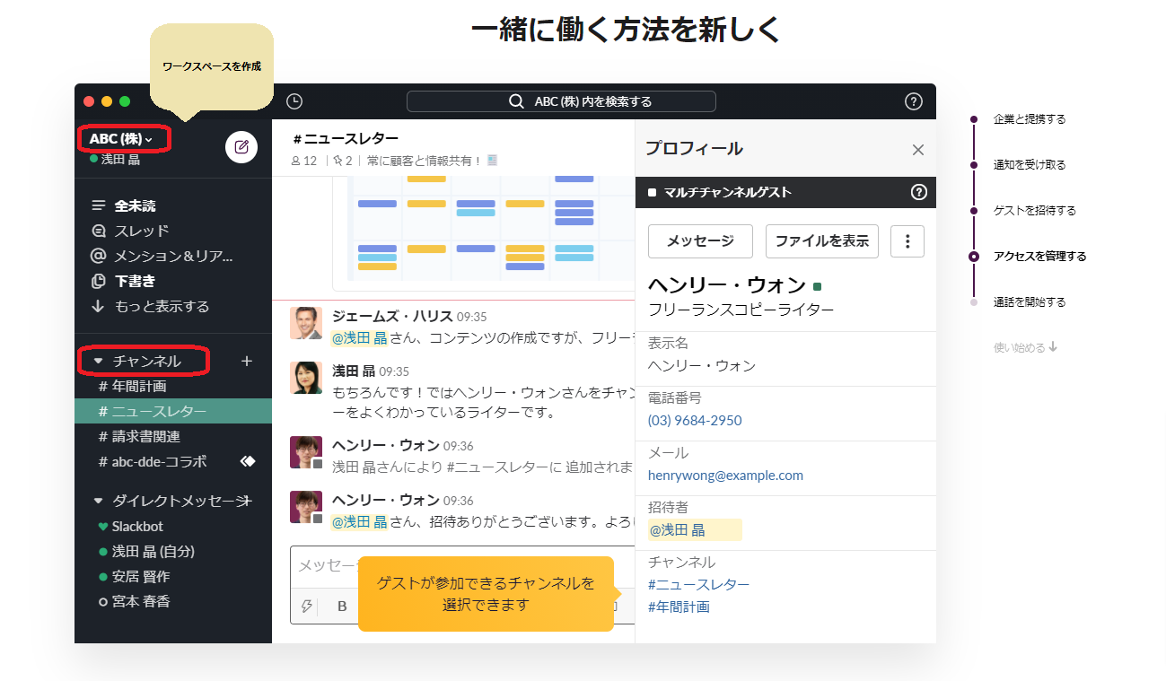This screenshot has width=1166, height=681.
Task: Go to the アクセスを管理する step
Action: pyautogui.click(x=1039, y=256)
